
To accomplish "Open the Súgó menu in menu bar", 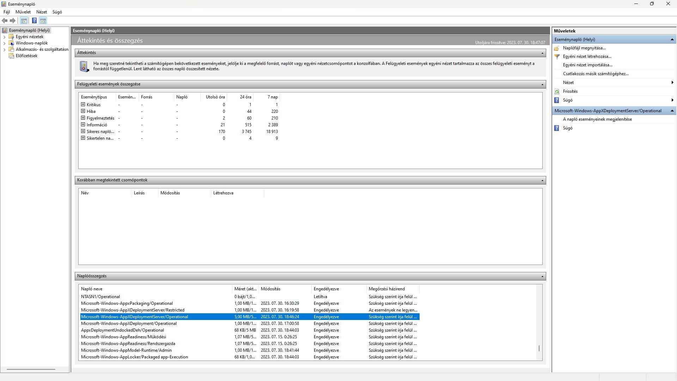I will click(x=57, y=12).
